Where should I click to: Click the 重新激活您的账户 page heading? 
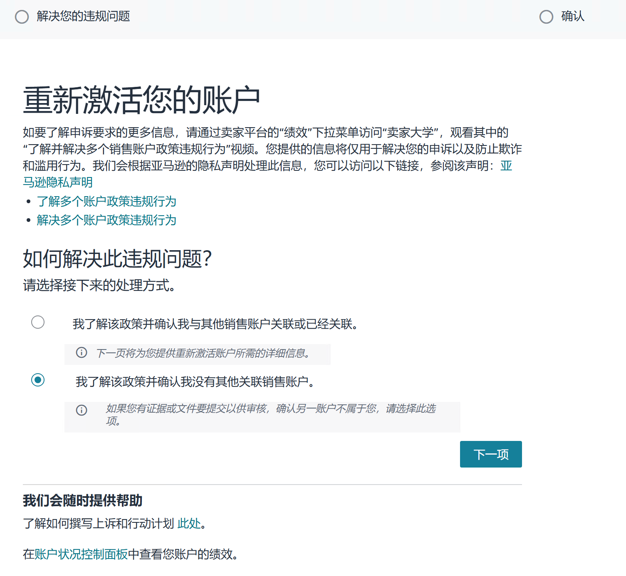click(141, 101)
